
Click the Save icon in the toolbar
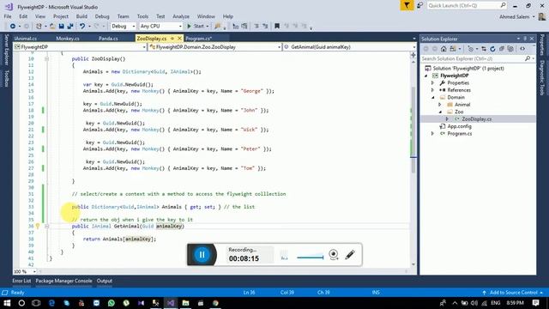(x=61, y=27)
